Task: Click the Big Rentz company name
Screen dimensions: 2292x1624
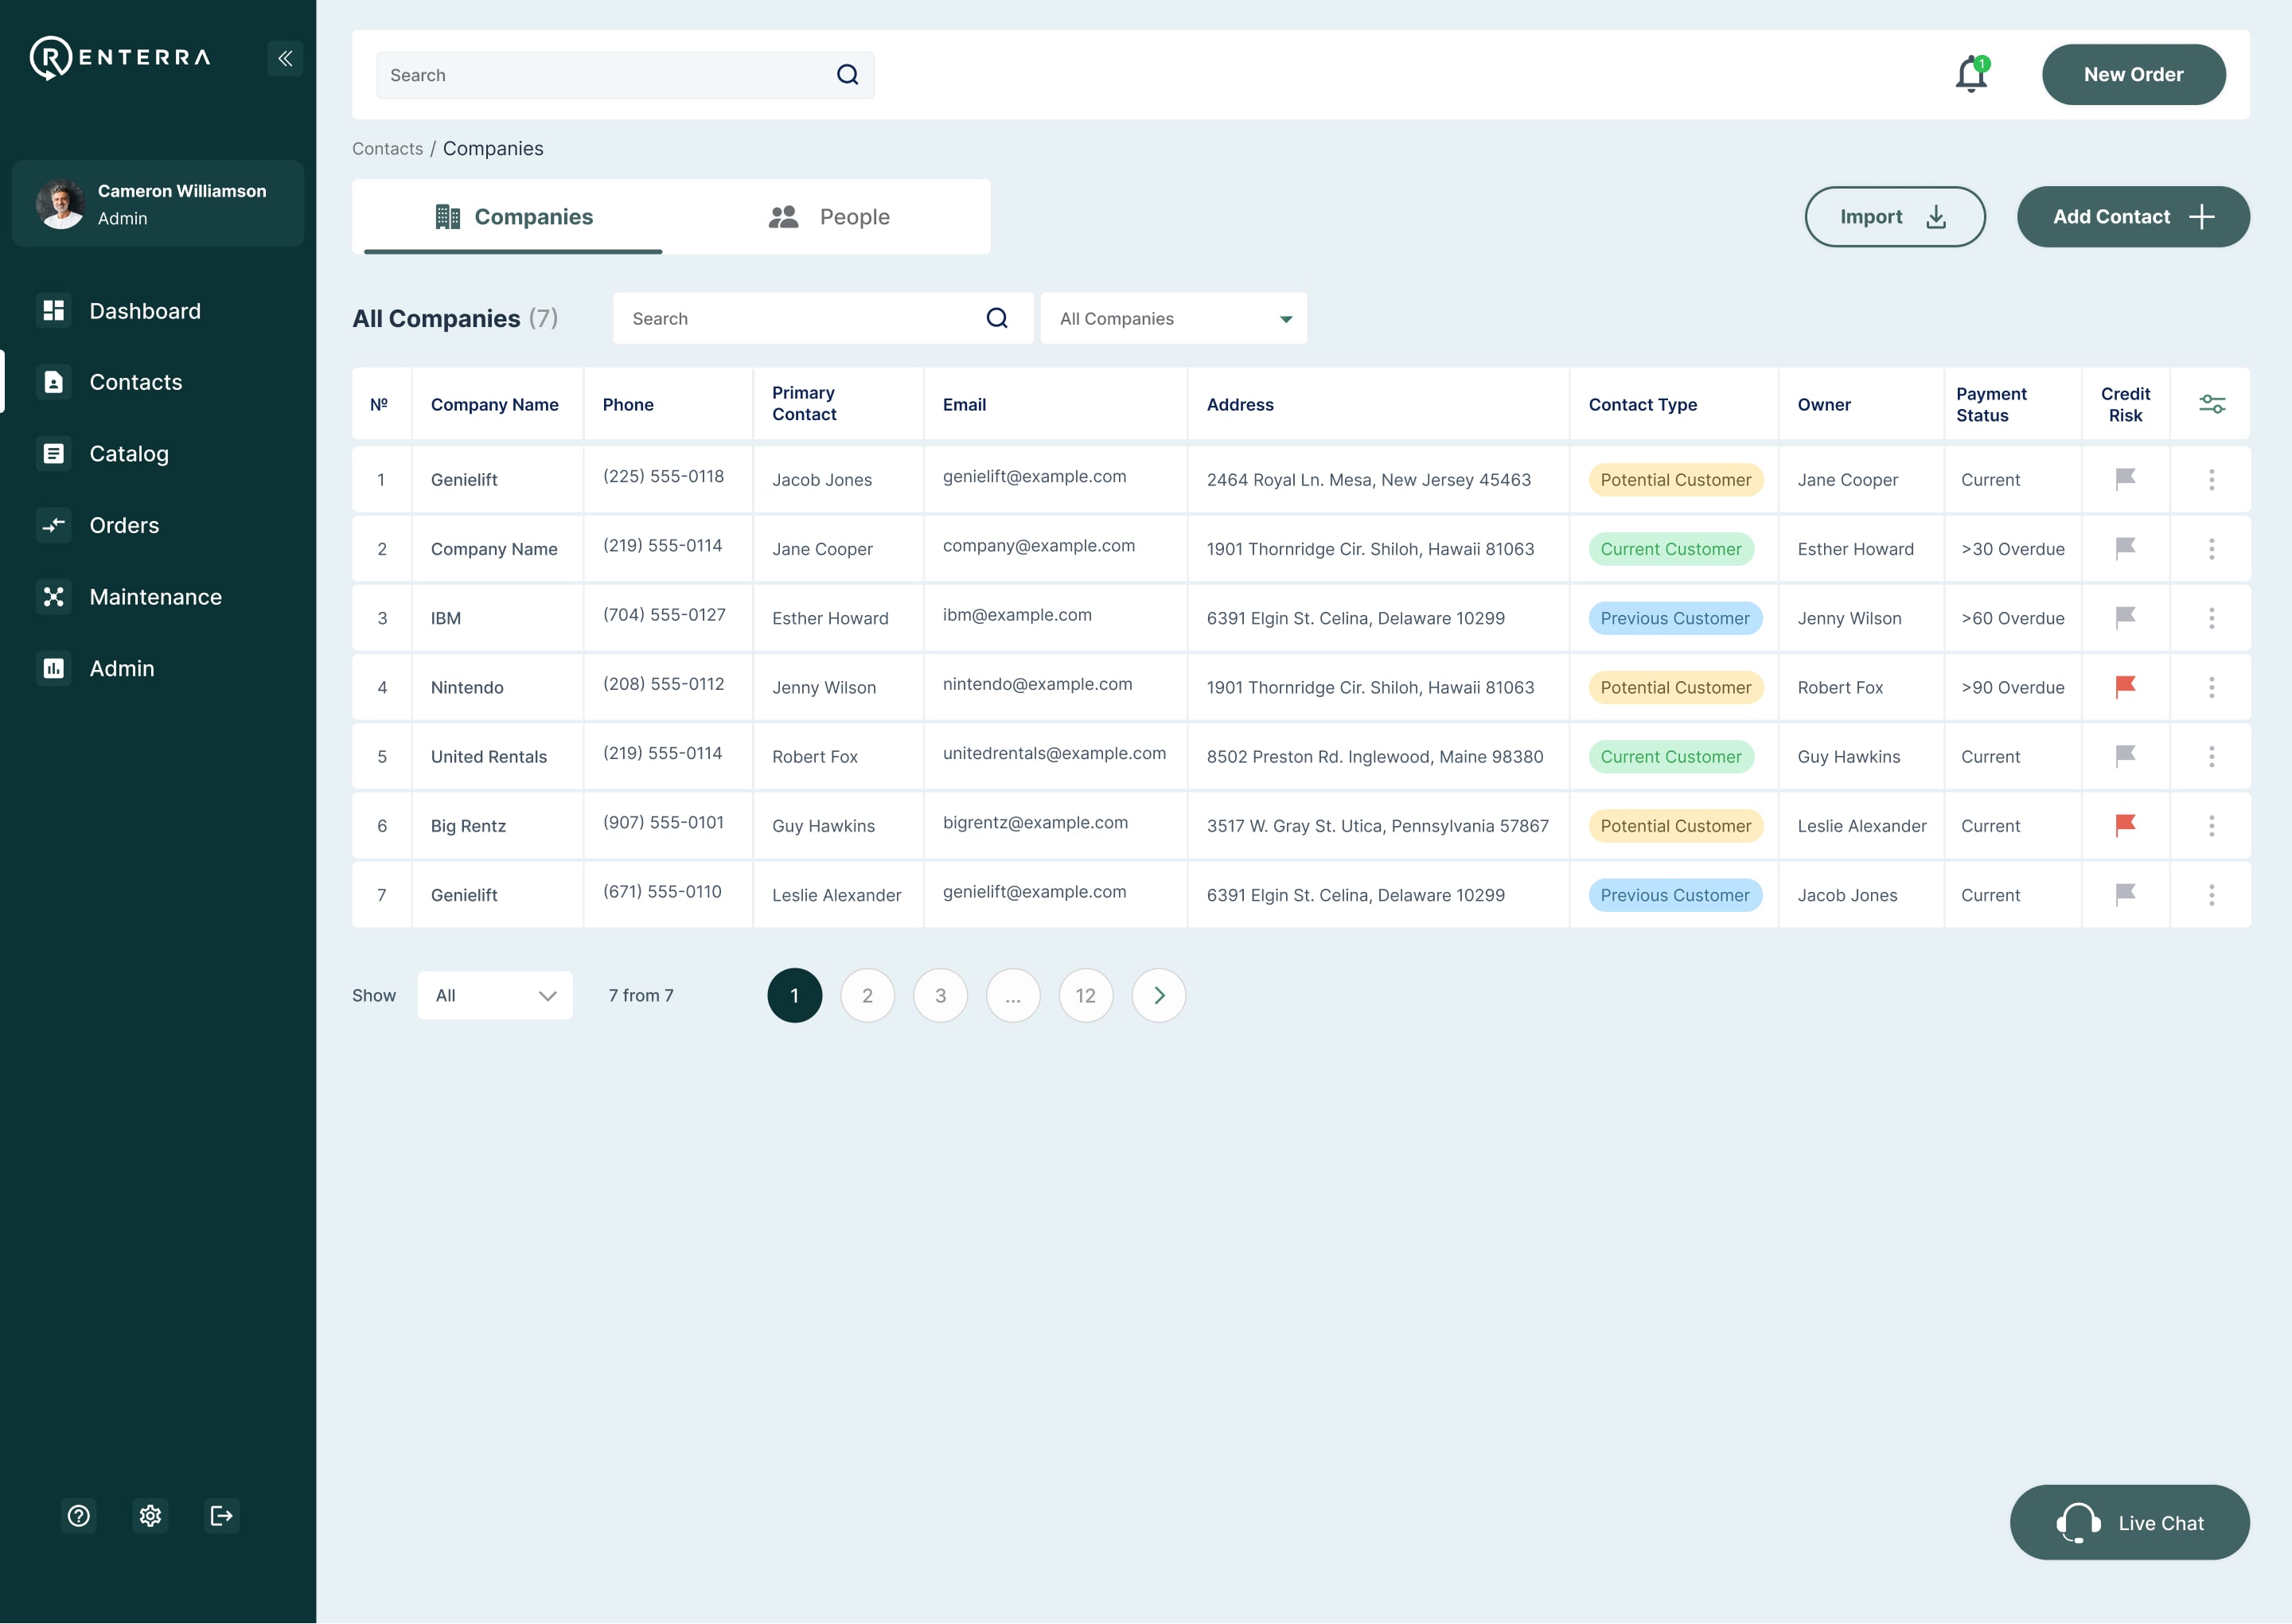Action: (468, 826)
